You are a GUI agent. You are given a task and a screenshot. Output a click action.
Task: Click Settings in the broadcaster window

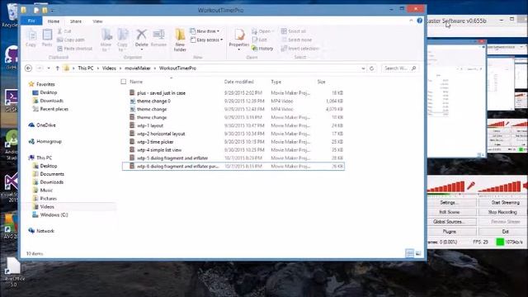click(450, 202)
